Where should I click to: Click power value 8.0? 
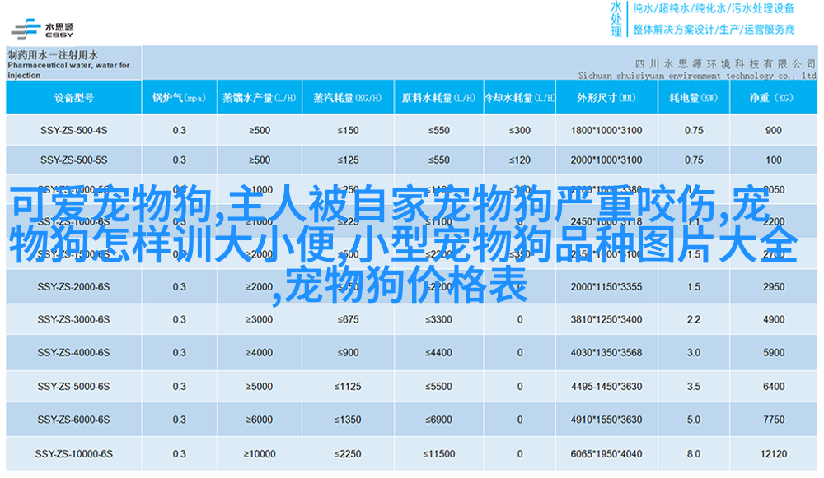click(694, 454)
